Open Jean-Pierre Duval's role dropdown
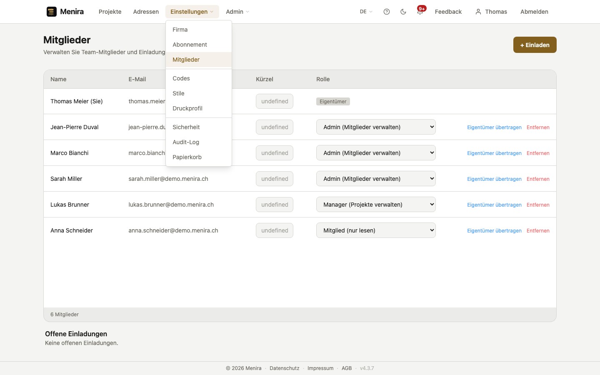Image resolution: width=600 pixels, height=375 pixels. [376, 127]
